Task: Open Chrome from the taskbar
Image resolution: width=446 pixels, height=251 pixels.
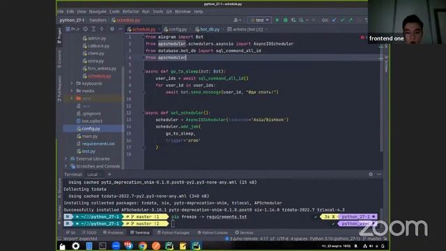Action: coord(142,245)
